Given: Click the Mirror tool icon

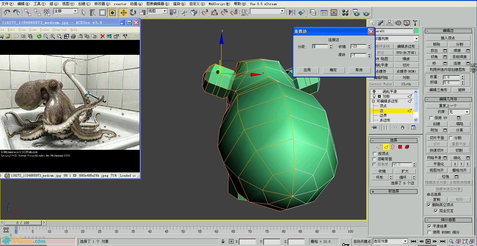Looking at the screenshot, I should [292, 13].
